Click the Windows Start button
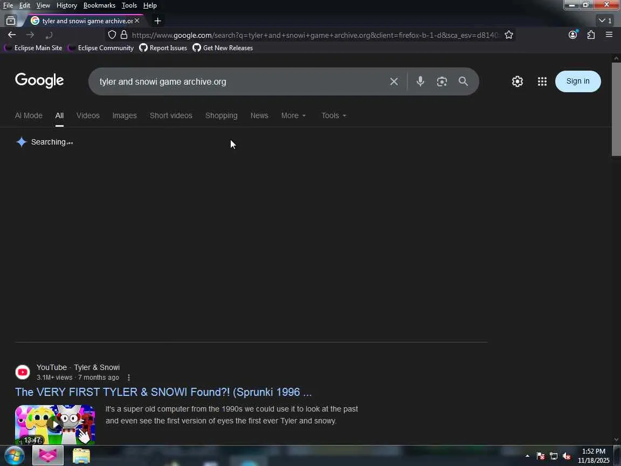 pos(14,455)
